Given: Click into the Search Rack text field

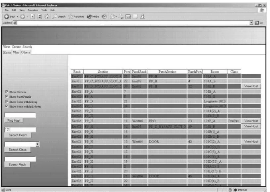Looking at the screenshot, I should [20, 159].
